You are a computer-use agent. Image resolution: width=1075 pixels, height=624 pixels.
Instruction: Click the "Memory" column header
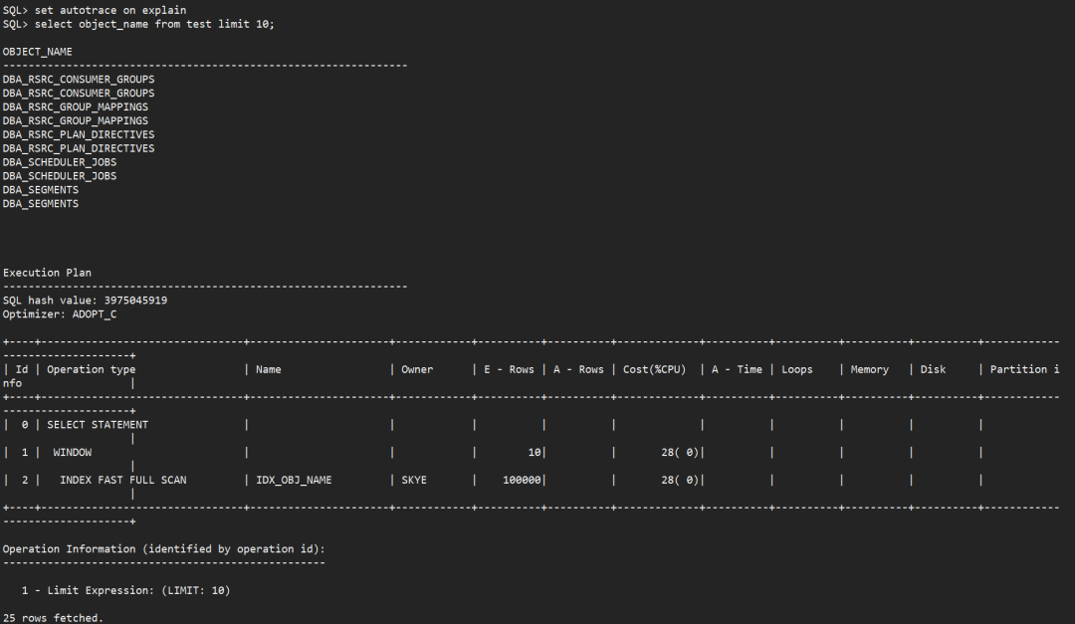tap(869, 369)
